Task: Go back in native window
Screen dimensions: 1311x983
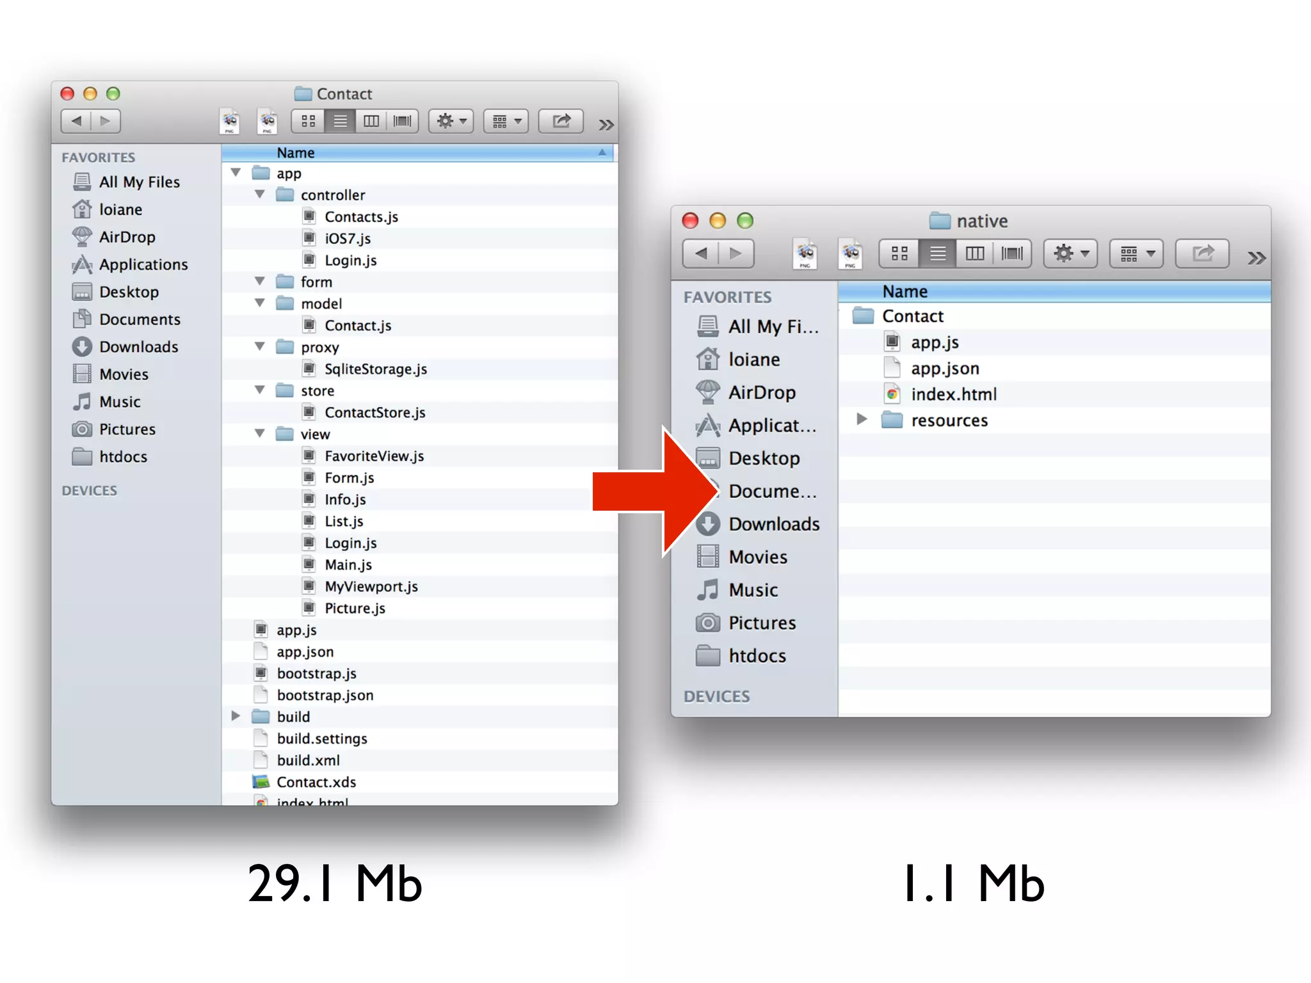Action: (x=701, y=253)
